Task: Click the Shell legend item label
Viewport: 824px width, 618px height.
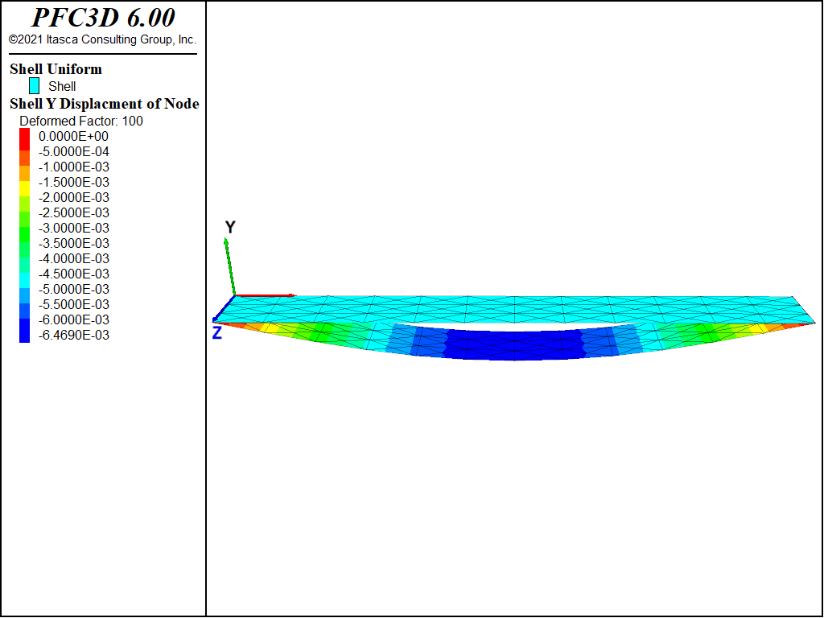Action: tap(62, 86)
